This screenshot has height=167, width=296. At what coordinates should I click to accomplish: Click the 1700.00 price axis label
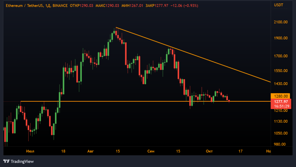pyautogui.click(x=281, y=56)
